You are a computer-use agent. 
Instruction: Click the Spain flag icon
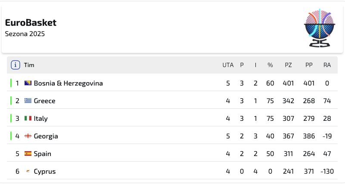coord(28,153)
